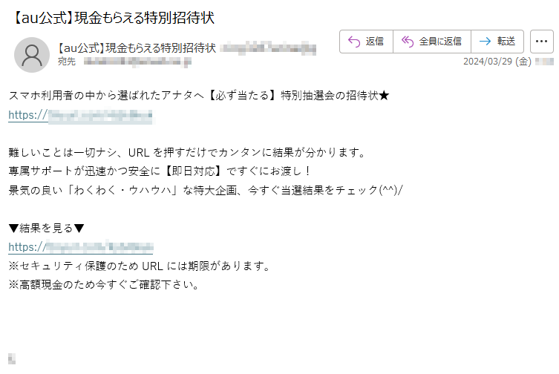Click the line starting 難しいことは一切ナシ
Image resolution: width=559 pixels, height=374 pixels.
tap(188, 153)
